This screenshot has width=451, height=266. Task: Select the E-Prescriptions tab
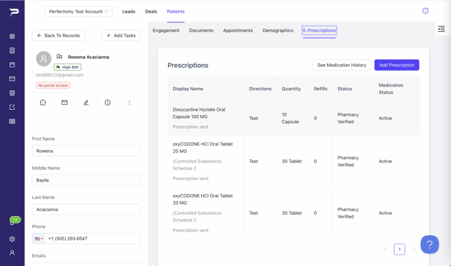[x=319, y=30]
